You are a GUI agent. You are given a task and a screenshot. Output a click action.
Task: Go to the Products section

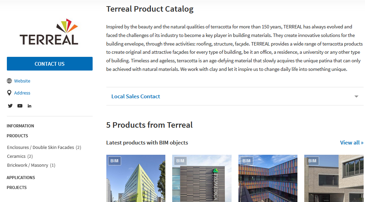pos(17,136)
